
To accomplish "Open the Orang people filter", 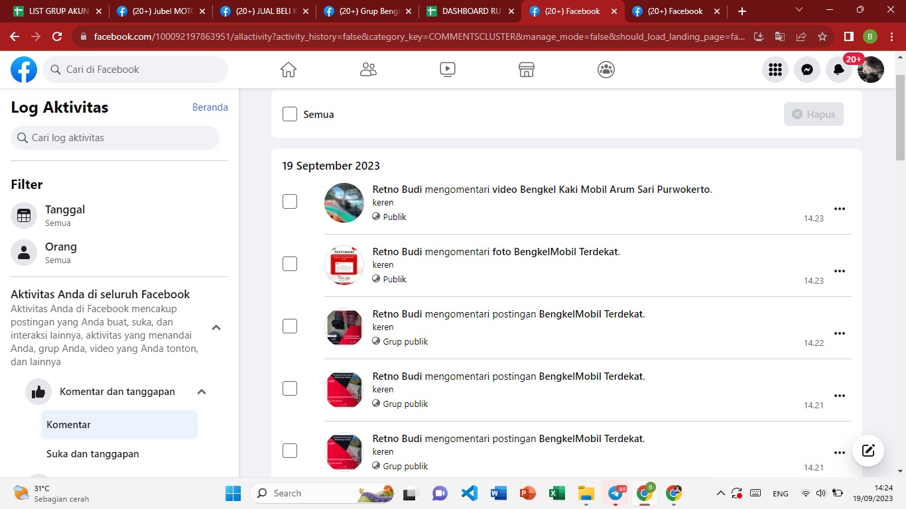I will click(x=119, y=253).
